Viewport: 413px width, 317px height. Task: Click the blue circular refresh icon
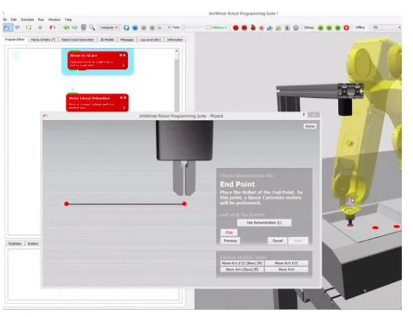(x=127, y=28)
